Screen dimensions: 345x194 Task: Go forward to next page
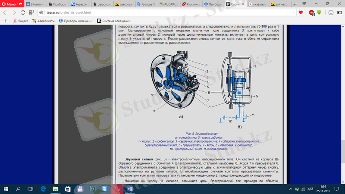pyautogui.click(x=14, y=13)
